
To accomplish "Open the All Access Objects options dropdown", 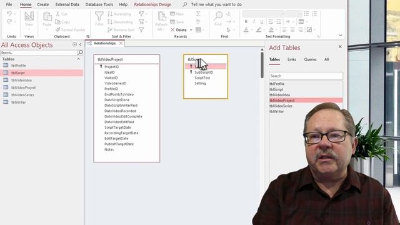I will (74, 44).
